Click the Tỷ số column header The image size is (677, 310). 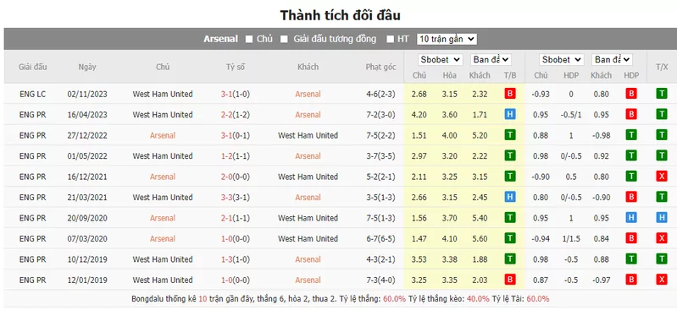[236, 67]
